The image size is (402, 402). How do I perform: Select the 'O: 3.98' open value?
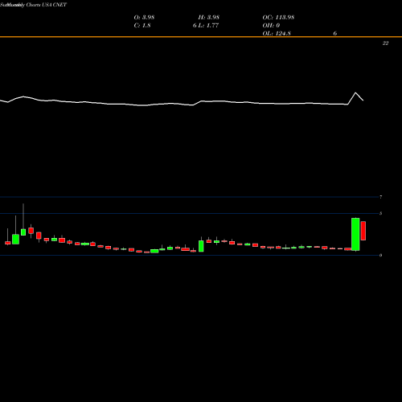(144, 18)
